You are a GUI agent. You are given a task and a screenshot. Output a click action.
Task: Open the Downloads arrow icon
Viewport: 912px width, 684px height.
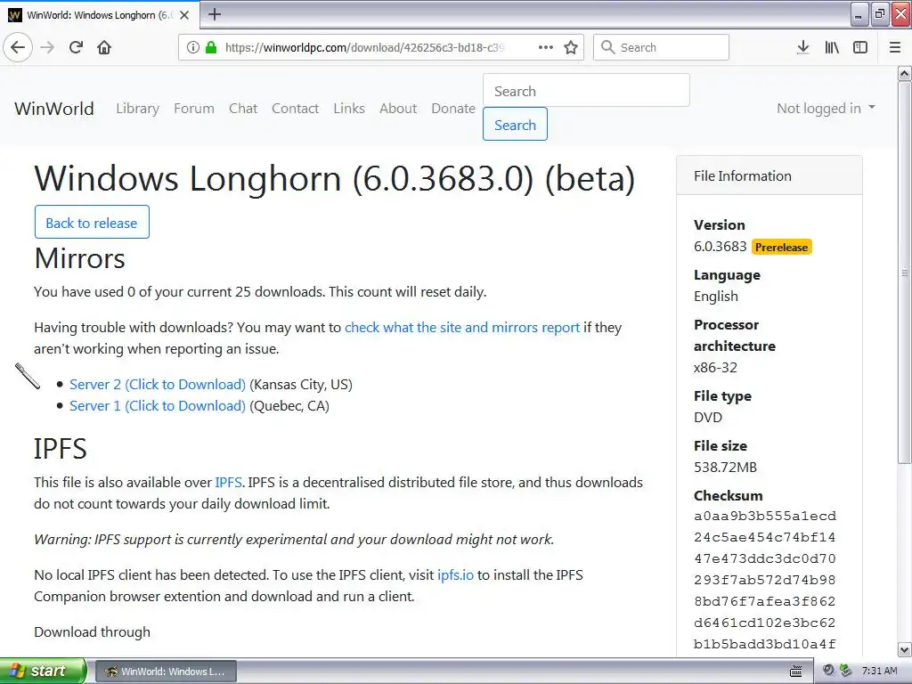pos(802,47)
